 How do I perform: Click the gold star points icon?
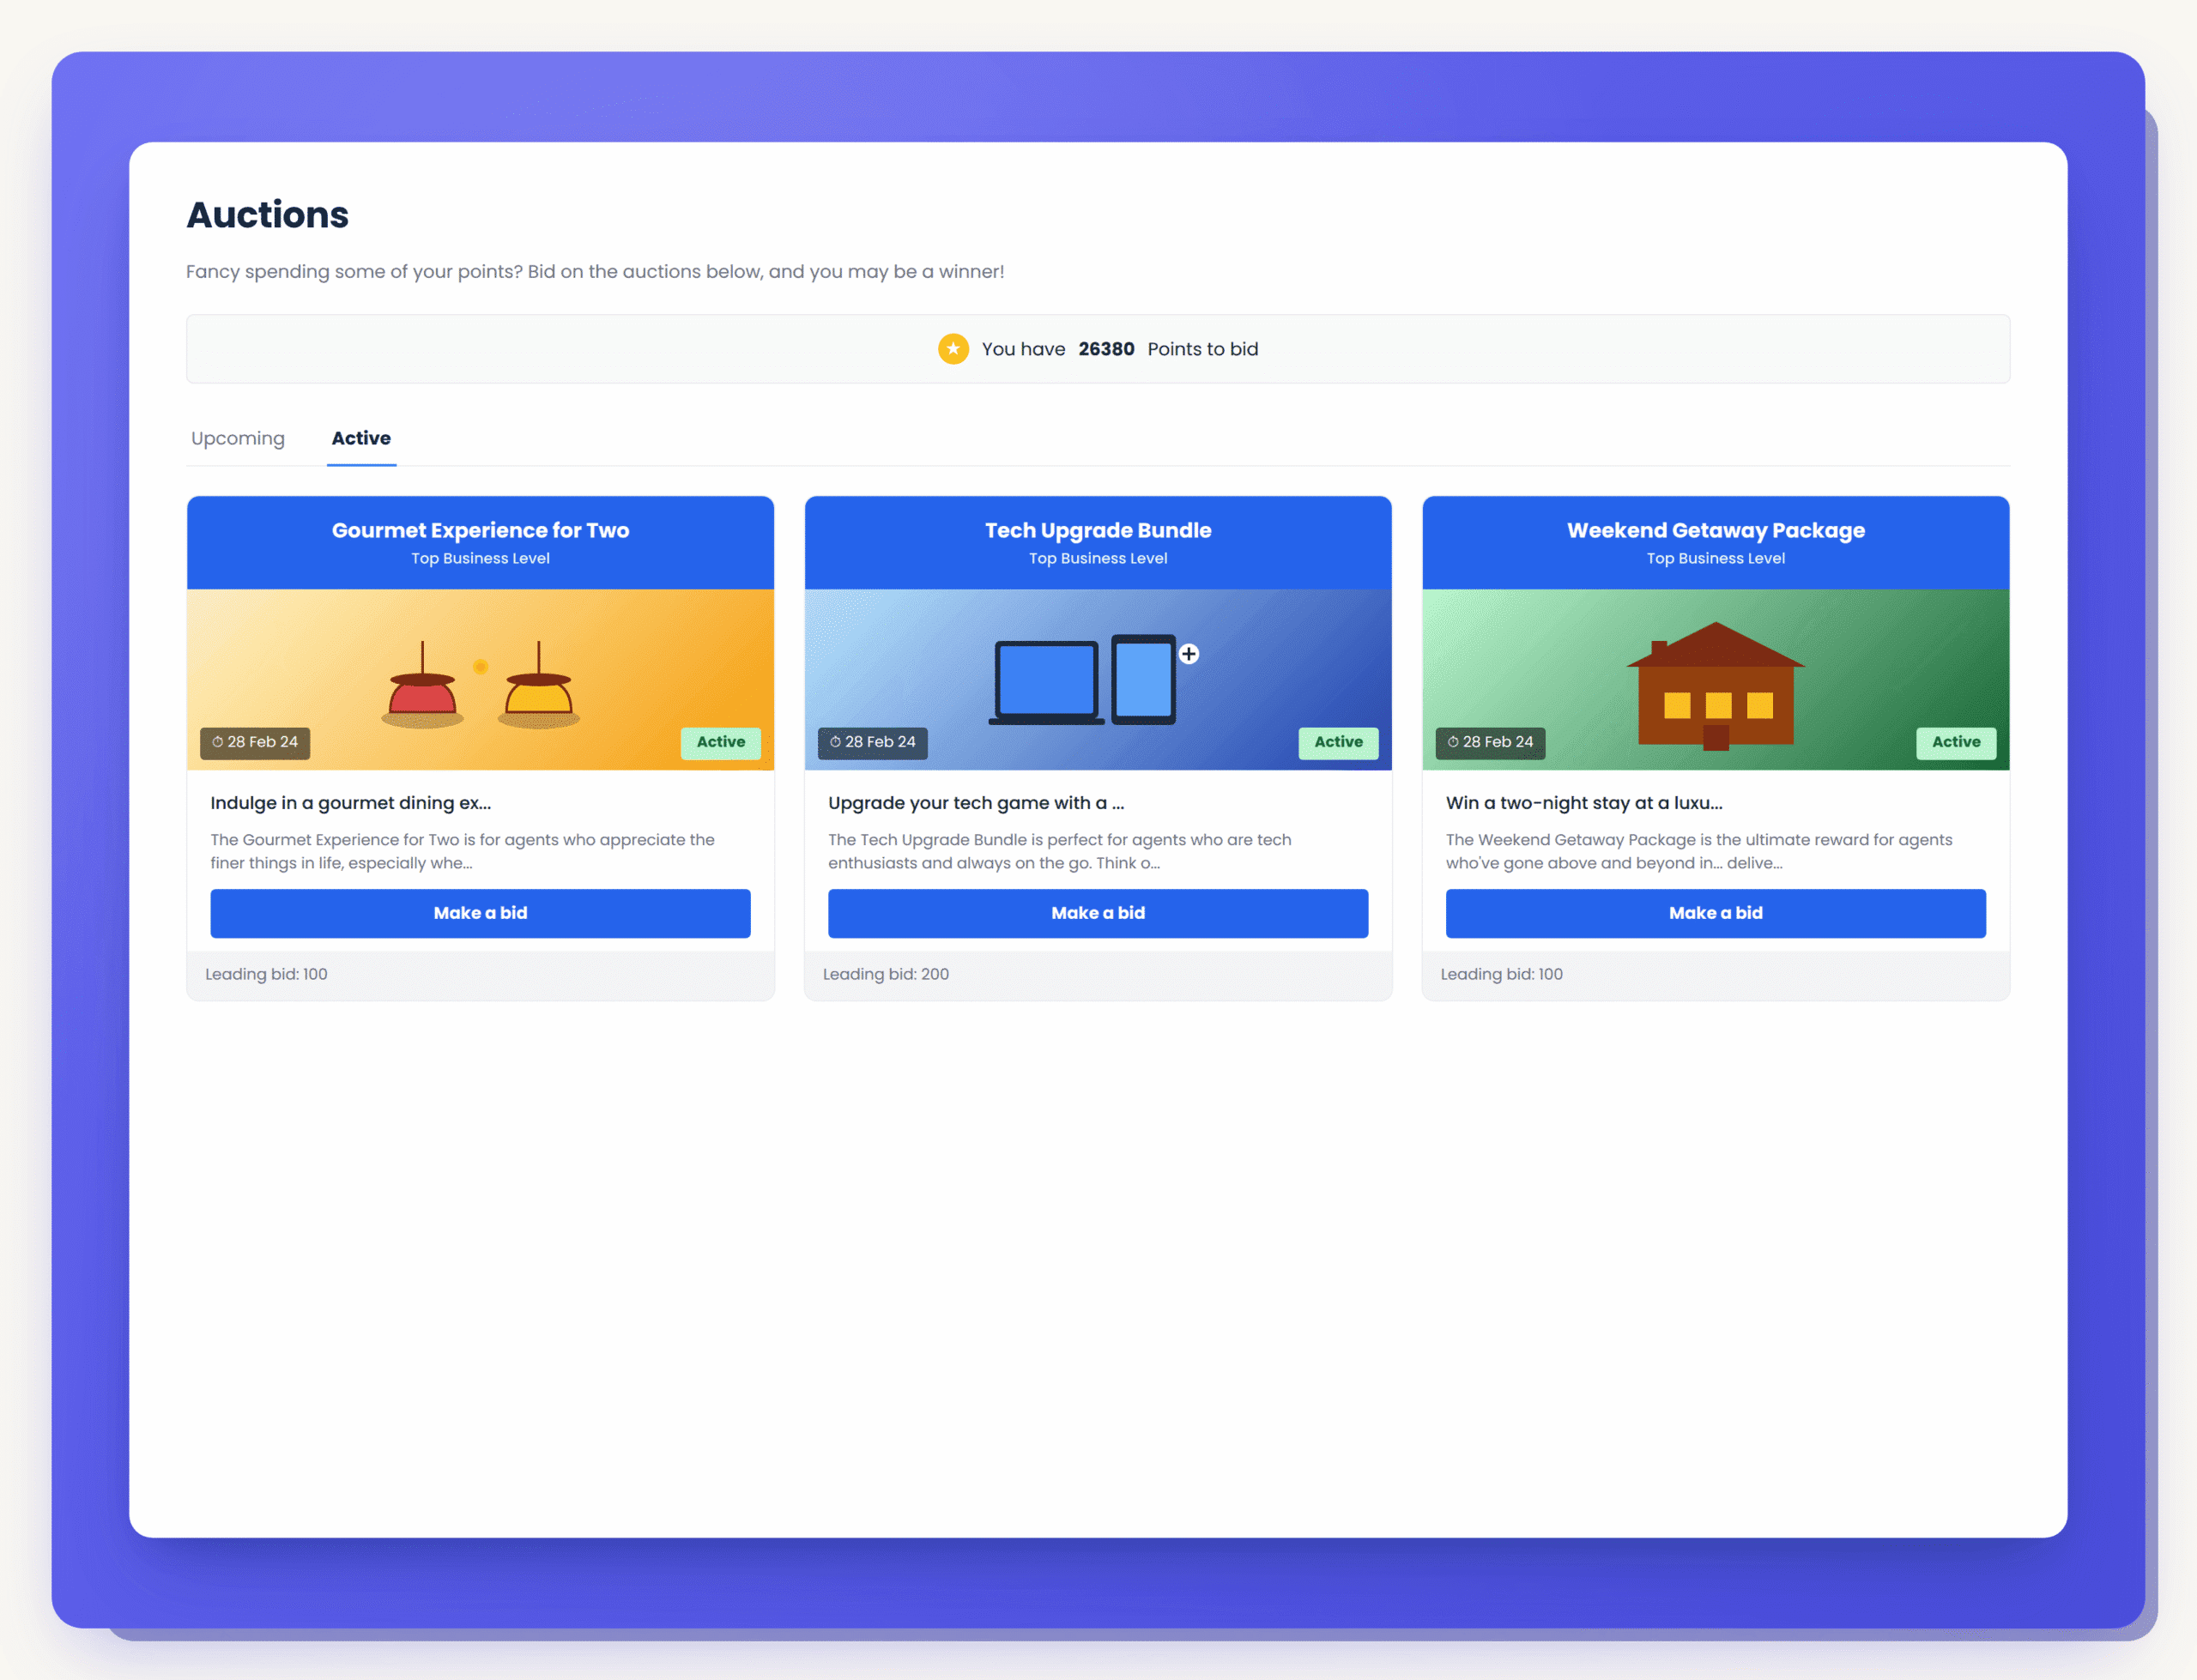pos(953,349)
